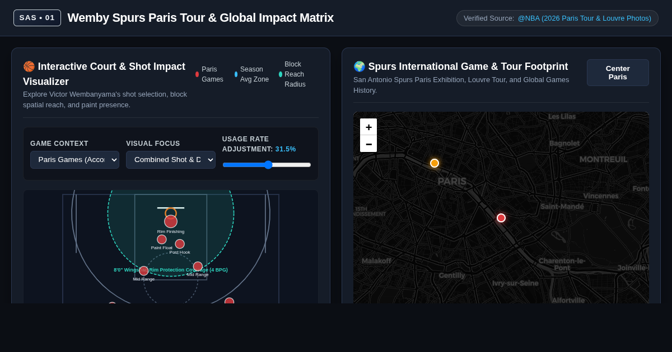Zoom in on the map
Screen dimensions: 672x352
pyautogui.click(x=368, y=127)
